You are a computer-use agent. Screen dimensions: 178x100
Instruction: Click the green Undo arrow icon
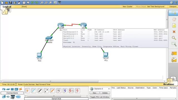click(x=33, y=2)
